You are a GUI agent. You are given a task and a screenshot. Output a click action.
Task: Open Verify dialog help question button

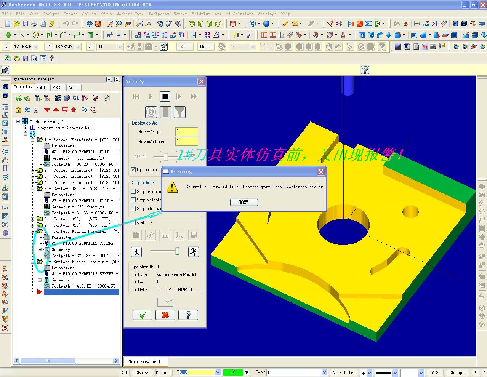188,315
